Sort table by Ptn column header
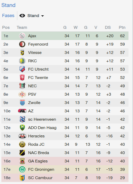 122,27
